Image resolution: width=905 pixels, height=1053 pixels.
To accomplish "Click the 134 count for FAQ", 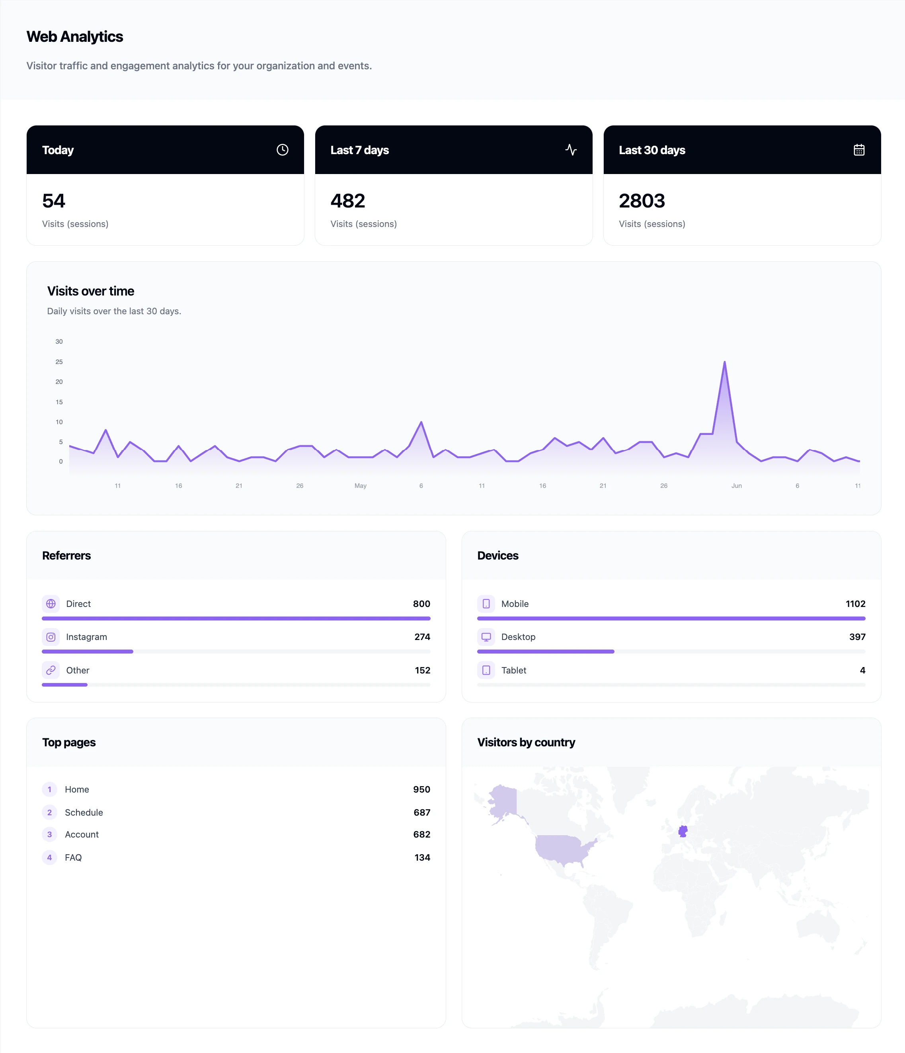I will [423, 857].
